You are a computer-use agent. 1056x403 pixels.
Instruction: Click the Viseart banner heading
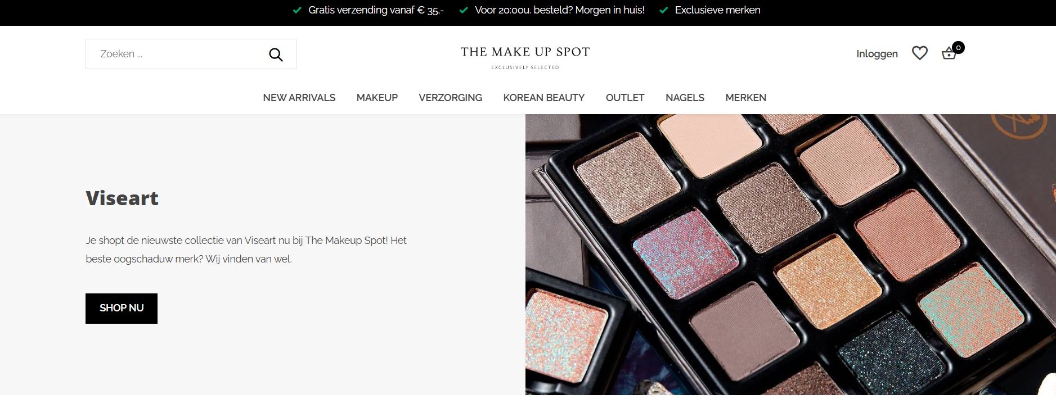point(122,198)
